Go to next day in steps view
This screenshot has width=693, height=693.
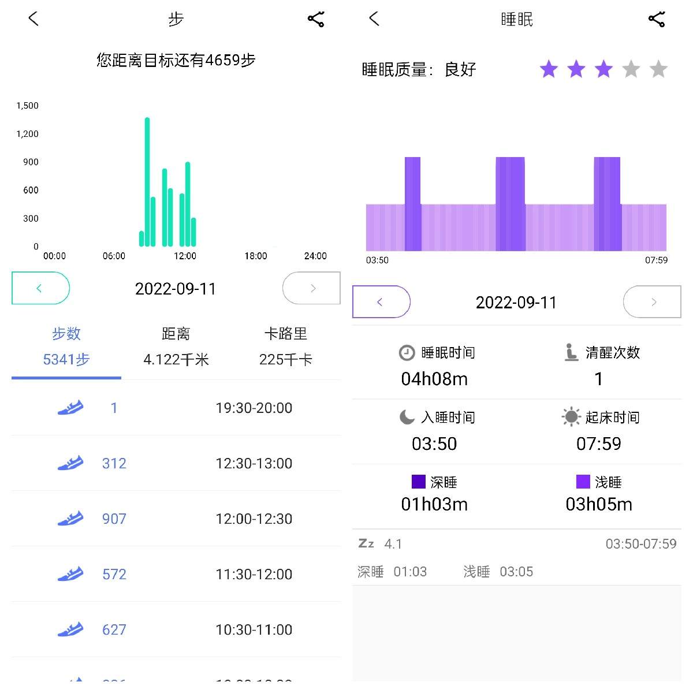[311, 288]
